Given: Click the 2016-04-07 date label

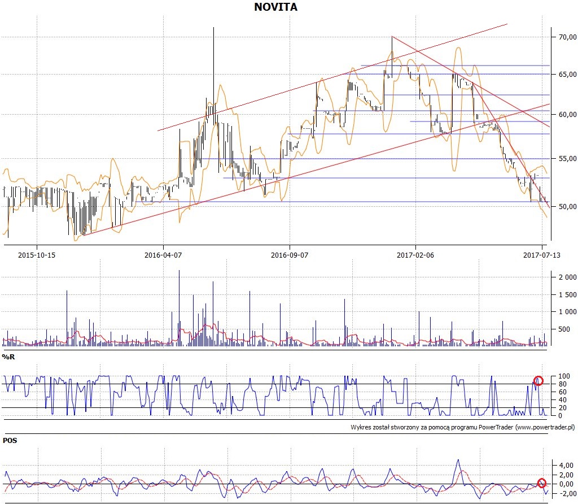Looking at the screenshot, I should coord(163,255).
